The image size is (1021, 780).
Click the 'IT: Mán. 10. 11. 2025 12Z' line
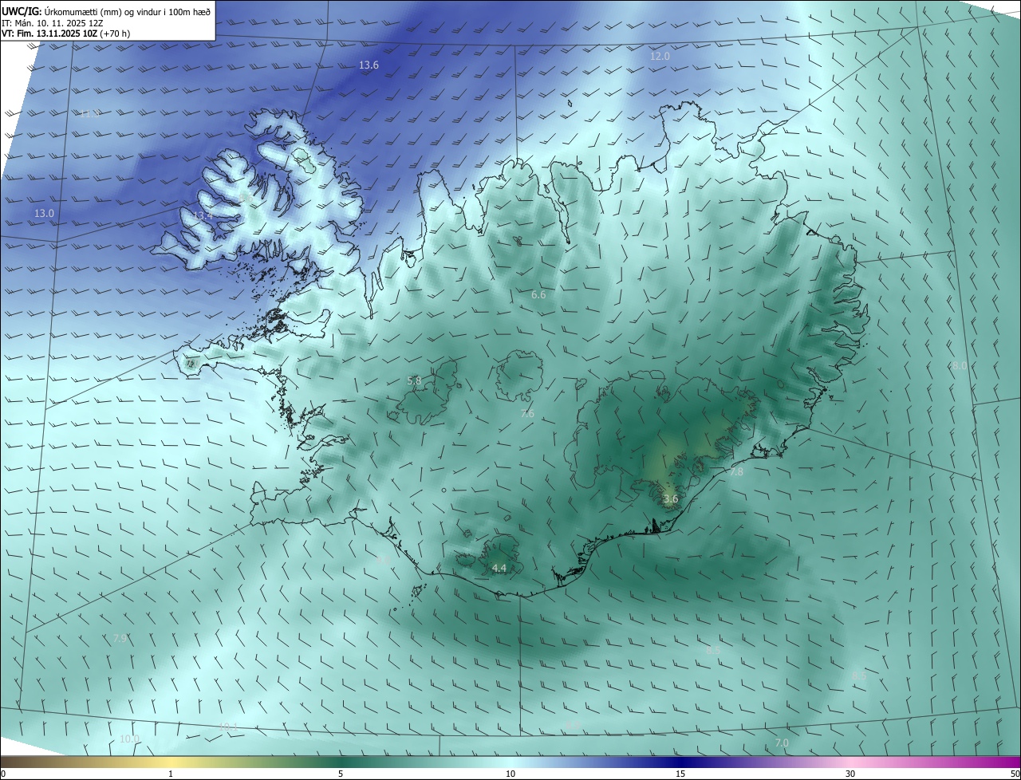[x=52, y=22]
